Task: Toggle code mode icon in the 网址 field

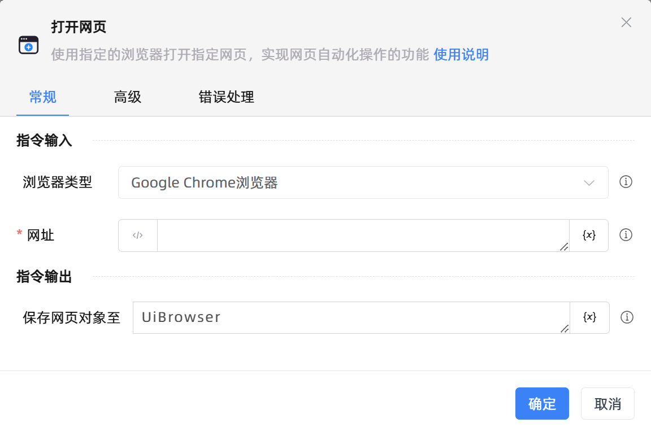Action: [137, 236]
